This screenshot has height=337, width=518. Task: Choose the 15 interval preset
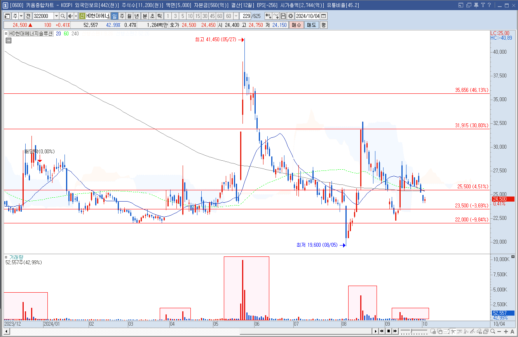197,16
